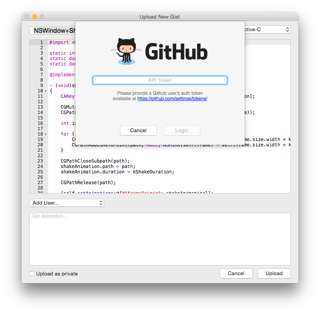Click line number 26 in gutter
This screenshot has width=320, height=314.
40,177
